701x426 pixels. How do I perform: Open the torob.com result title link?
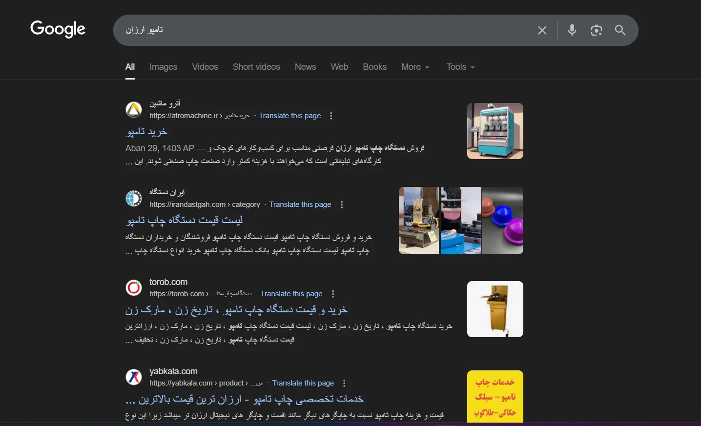click(237, 310)
